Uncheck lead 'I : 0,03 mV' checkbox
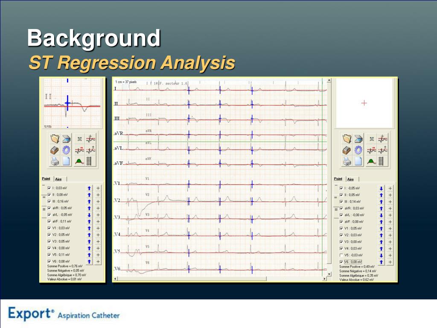The image size is (437, 328). [x=50, y=188]
